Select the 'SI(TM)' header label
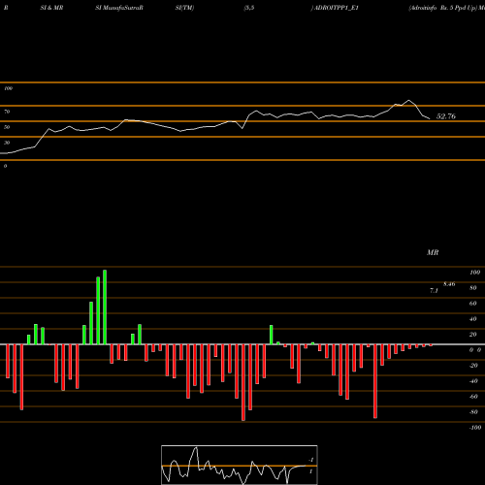 click(x=184, y=8)
